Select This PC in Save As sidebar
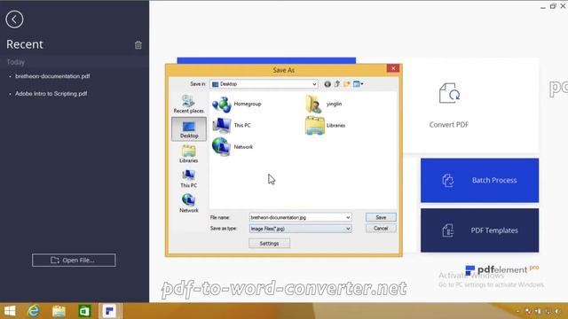Image resolution: width=568 pixels, height=319 pixels. (189, 179)
